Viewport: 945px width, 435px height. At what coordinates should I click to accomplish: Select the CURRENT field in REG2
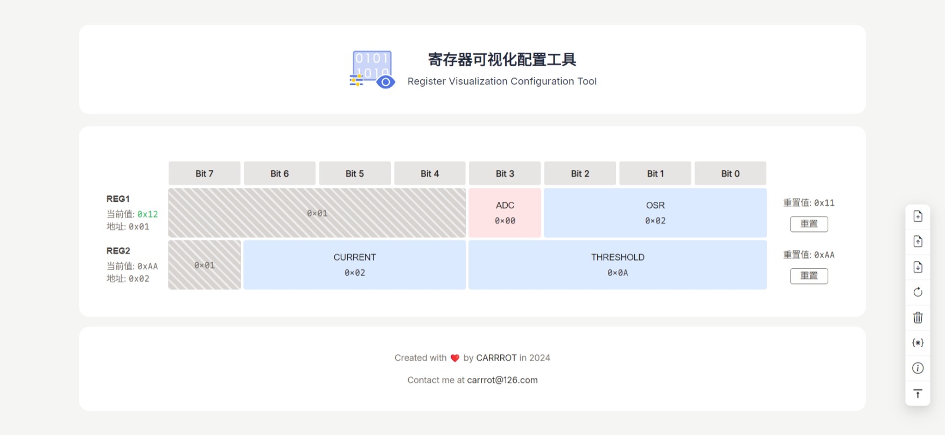[x=354, y=265]
